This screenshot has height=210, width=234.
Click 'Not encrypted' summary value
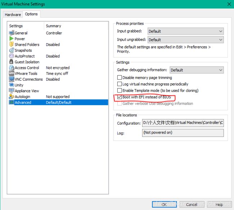(58, 68)
